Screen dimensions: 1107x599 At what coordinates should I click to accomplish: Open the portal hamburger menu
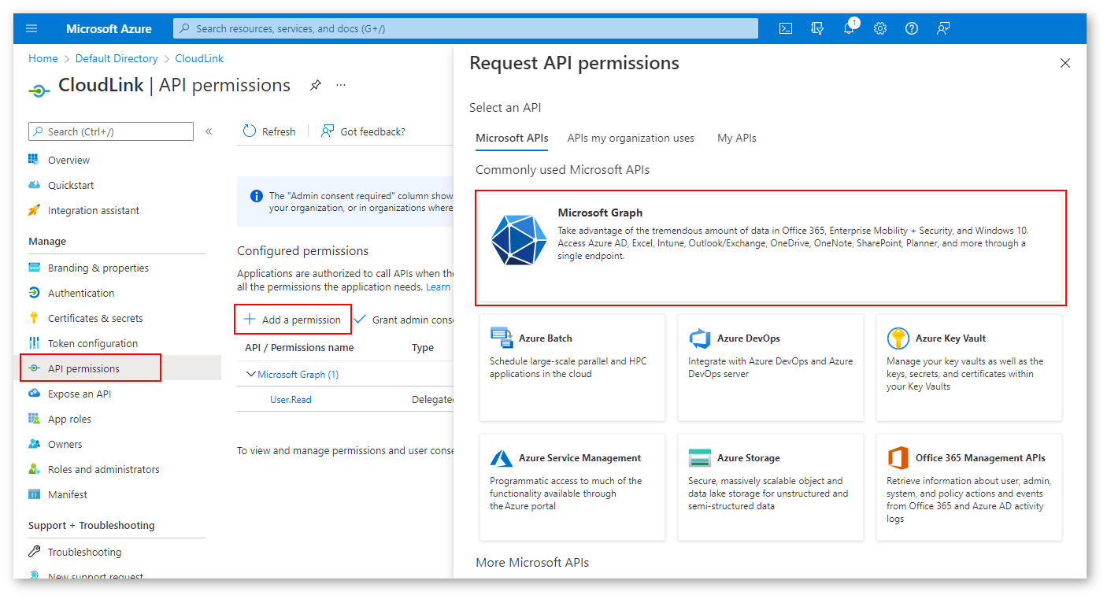pyautogui.click(x=31, y=28)
